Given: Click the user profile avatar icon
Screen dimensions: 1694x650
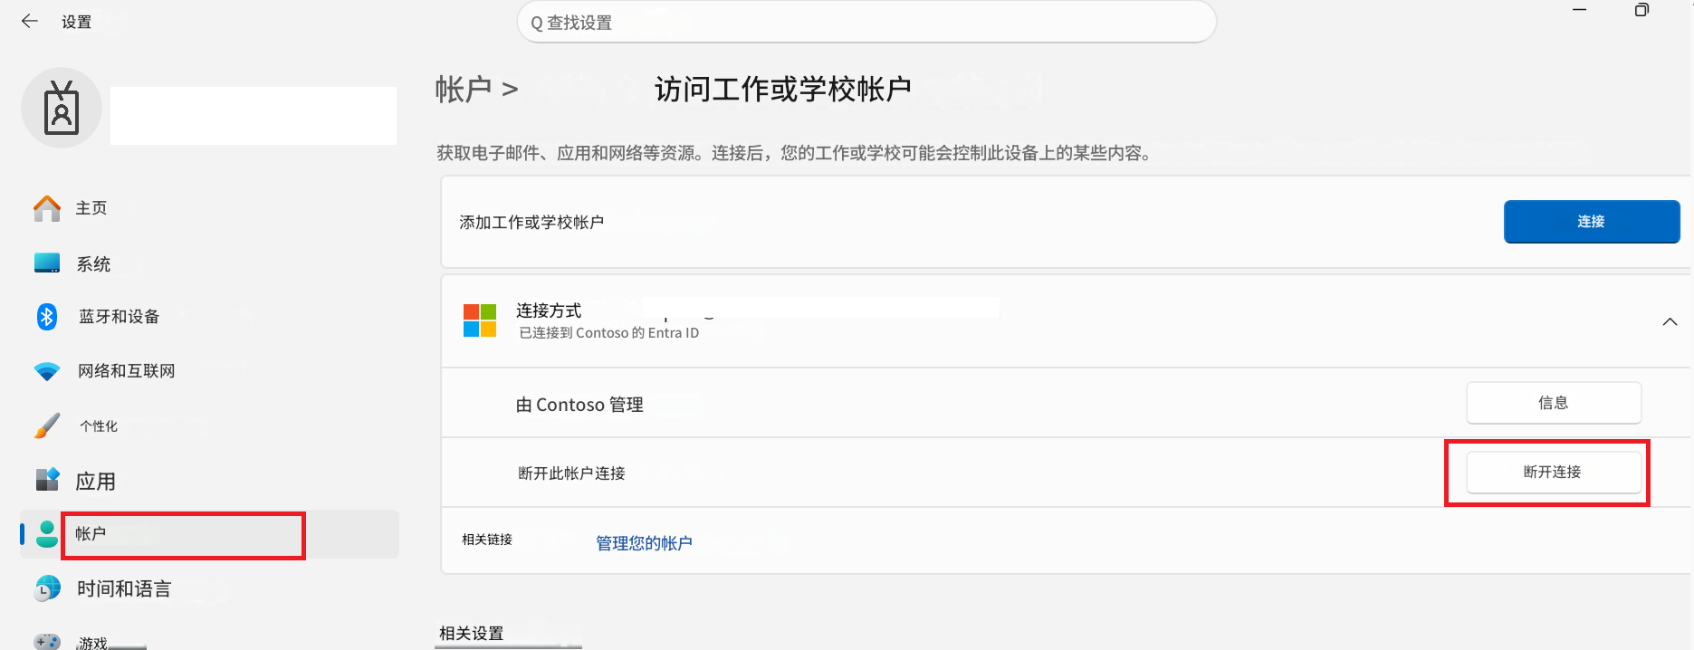Looking at the screenshot, I should point(62,108).
